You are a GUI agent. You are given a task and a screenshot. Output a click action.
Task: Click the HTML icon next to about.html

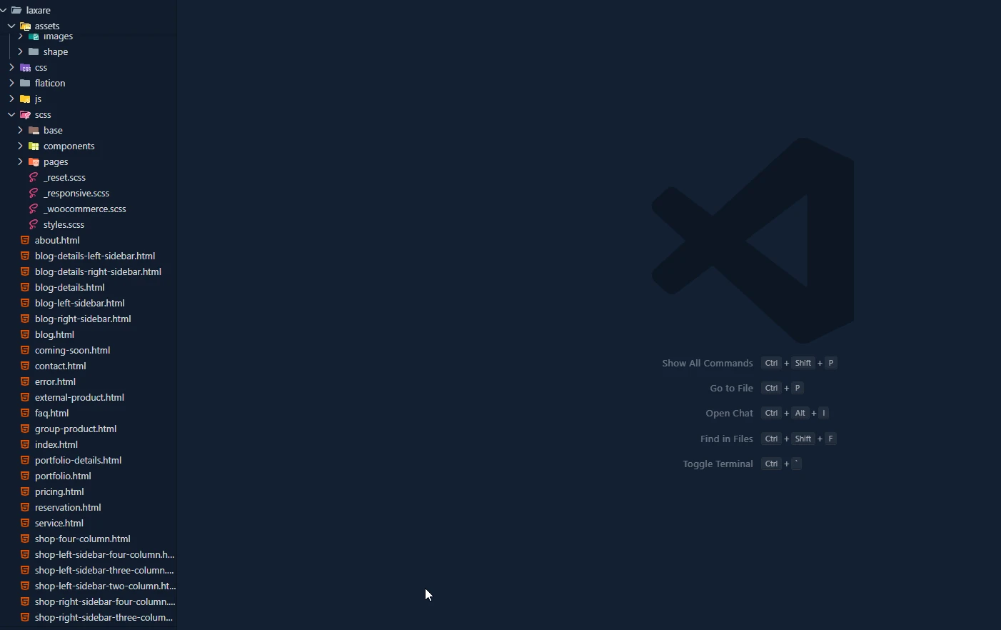click(x=25, y=241)
